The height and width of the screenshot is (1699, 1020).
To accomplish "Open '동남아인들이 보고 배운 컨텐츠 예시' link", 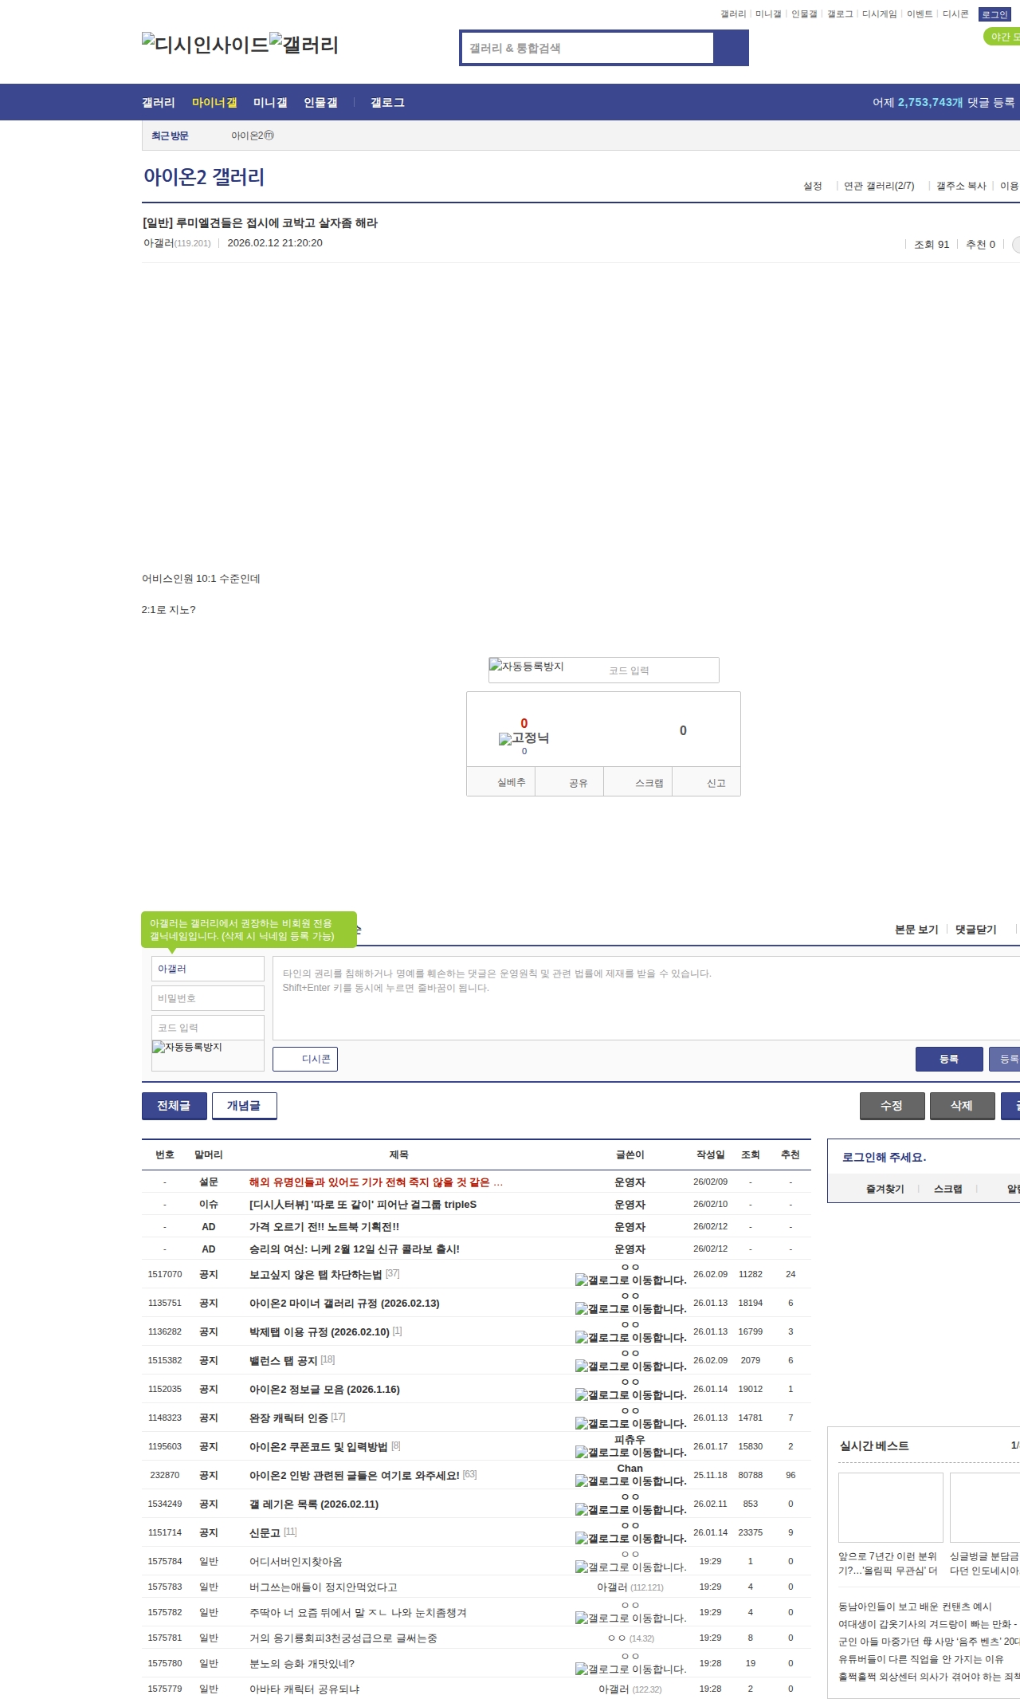I will (x=915, y=1607).
